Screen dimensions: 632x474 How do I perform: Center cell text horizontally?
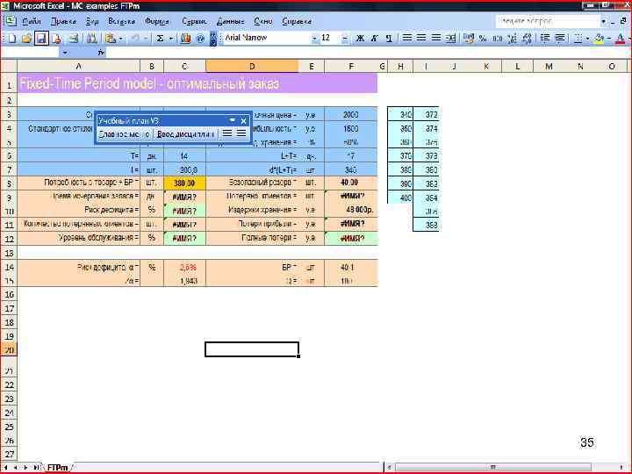tap(421, 39)
